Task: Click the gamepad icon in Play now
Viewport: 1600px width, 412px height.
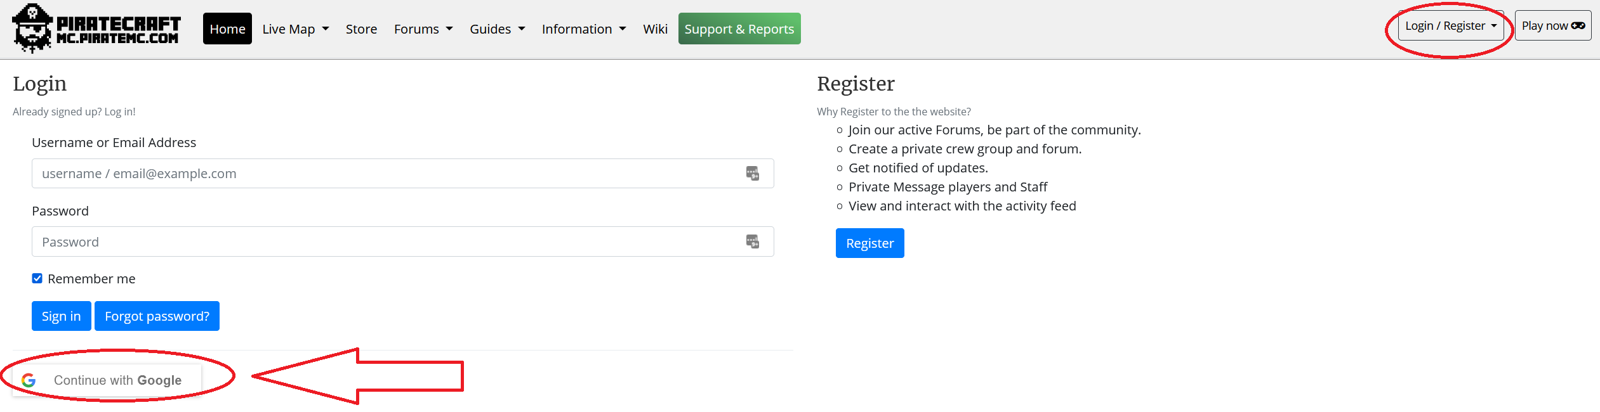Action: coord(1578,26)
